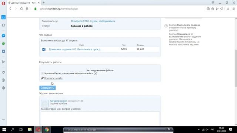Open the notification center
This screenshot has height=133, width=237.
[231, 130]
